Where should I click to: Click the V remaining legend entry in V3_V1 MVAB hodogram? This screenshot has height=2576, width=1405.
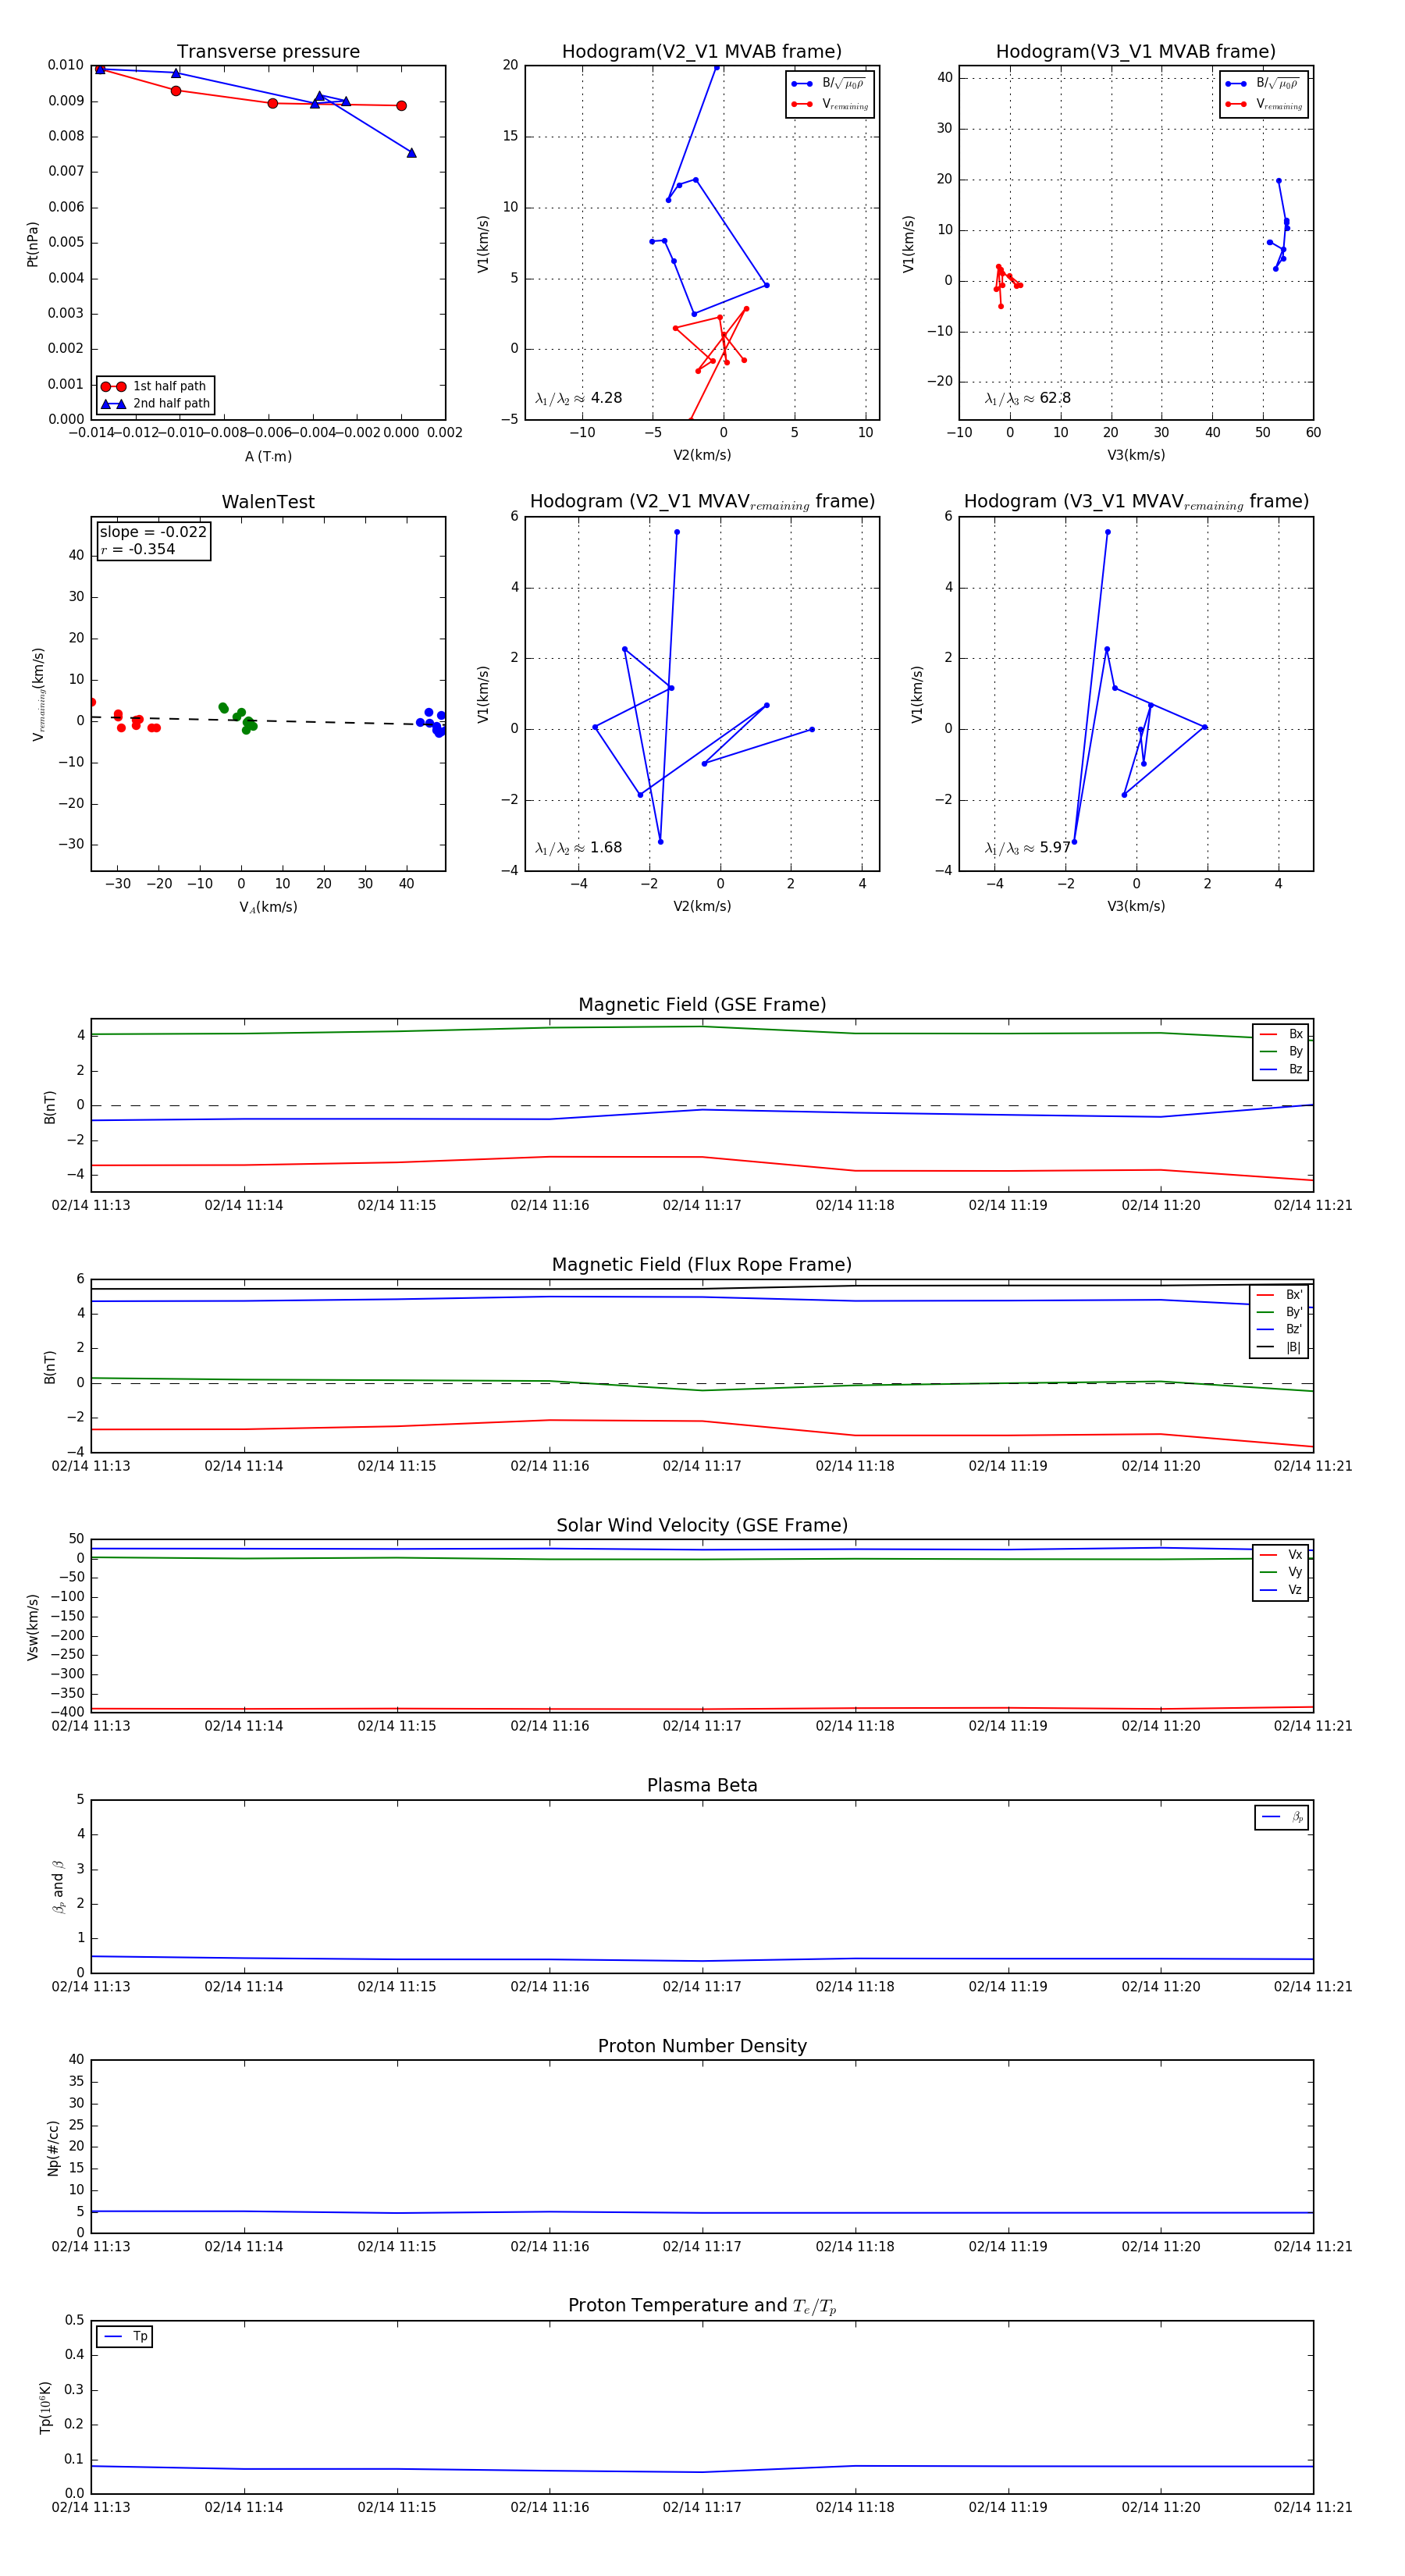tap(1263, 104)
